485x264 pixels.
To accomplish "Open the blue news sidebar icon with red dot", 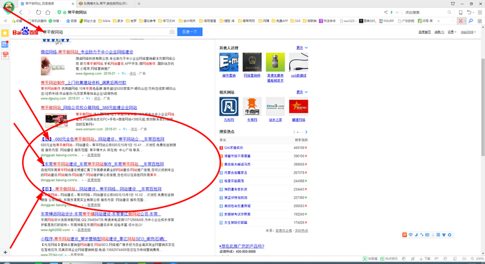I will tap(5, 44).
